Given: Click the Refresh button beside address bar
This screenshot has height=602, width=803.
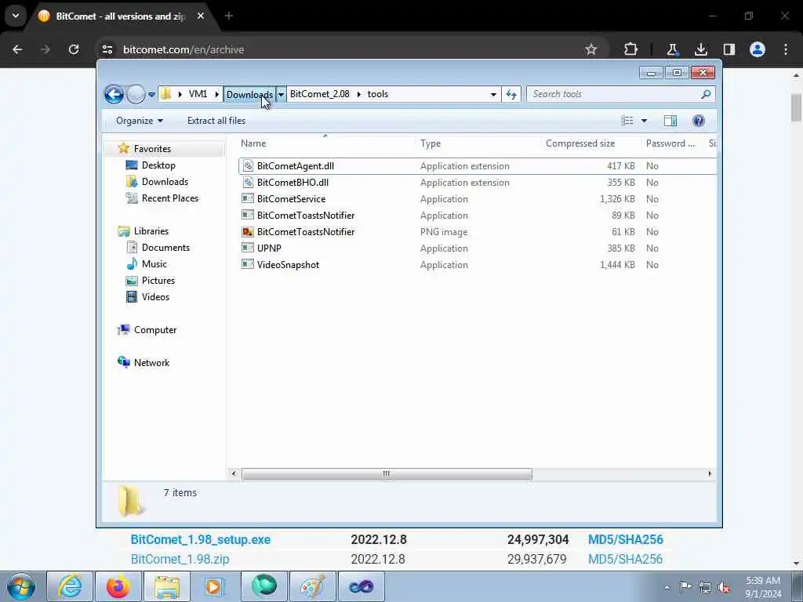Looking at the screenshot, I should 511,94.
